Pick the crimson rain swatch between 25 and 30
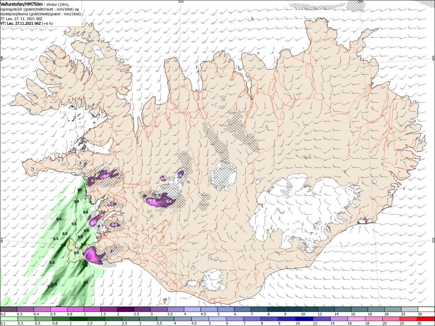This screenshot has height=326, width=435. coord(408,319)
